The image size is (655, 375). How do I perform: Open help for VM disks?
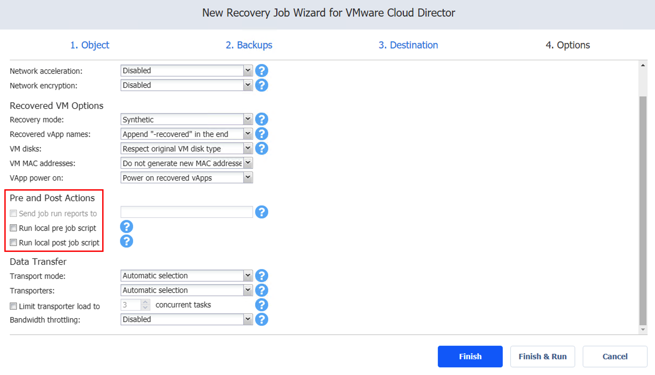[x=261, y=148]
